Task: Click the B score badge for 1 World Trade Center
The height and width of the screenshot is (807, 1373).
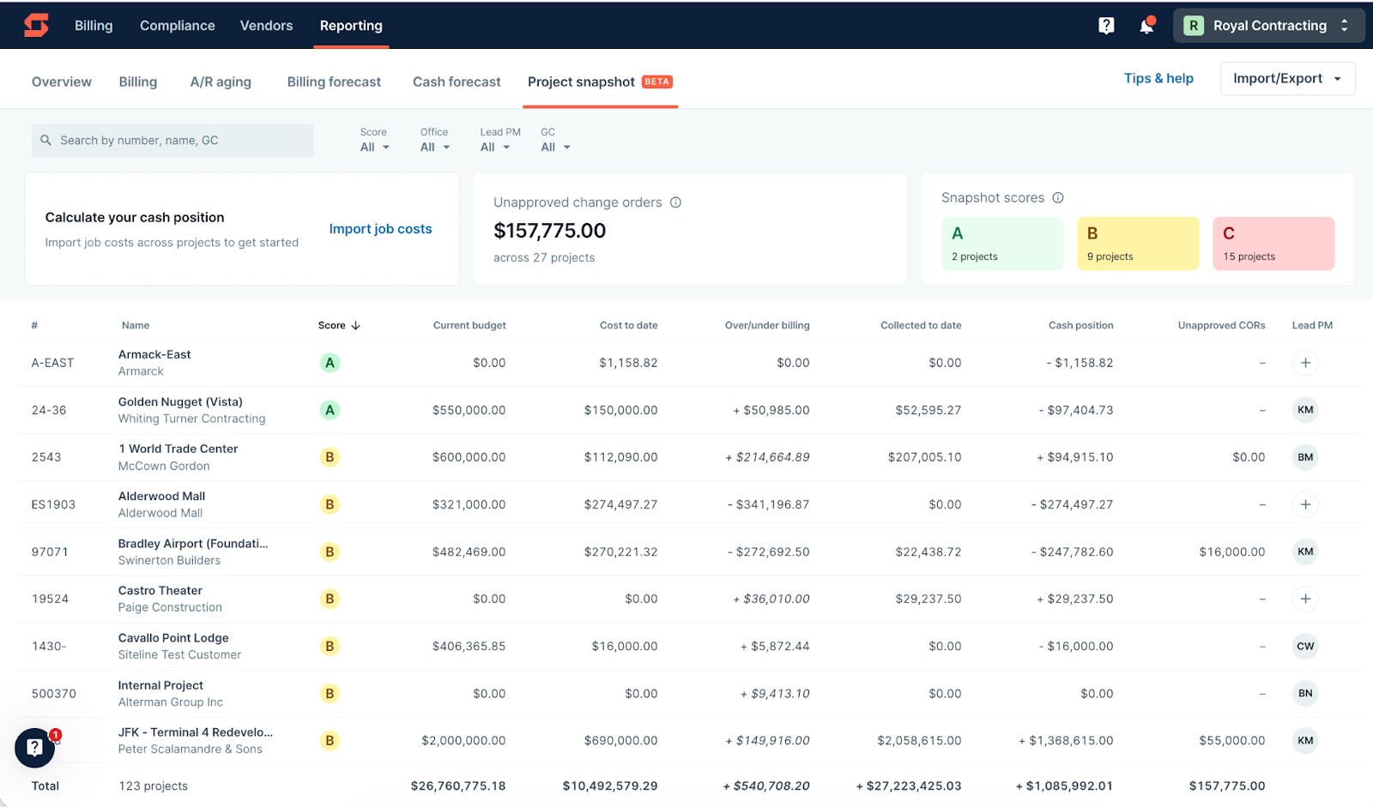Action: (330, 457)
